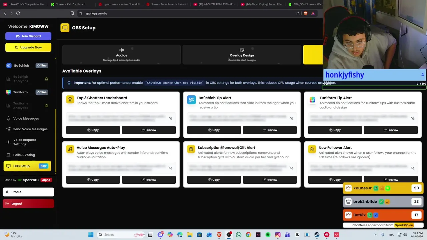Click the OBS Setup monitor header icon
The height and width of the screenshot is (240, 427).
click(65, 28)
